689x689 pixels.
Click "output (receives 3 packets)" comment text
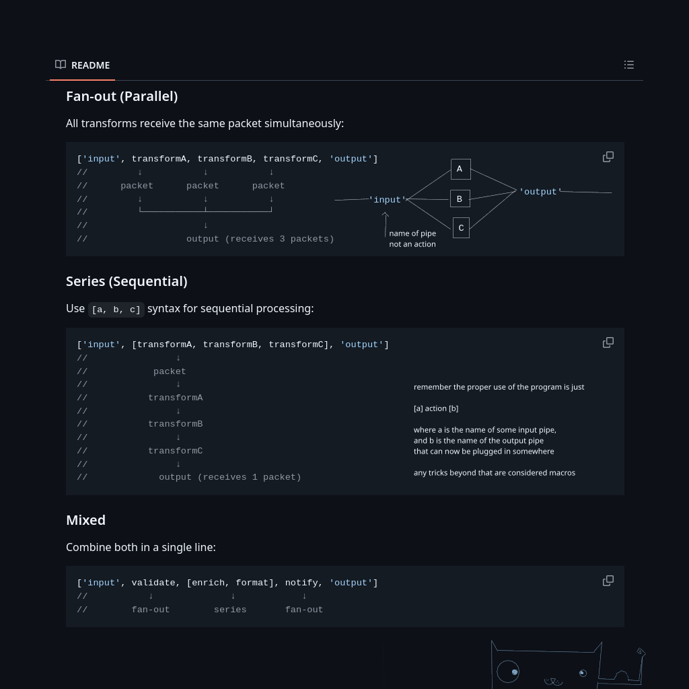click(260, 239)
